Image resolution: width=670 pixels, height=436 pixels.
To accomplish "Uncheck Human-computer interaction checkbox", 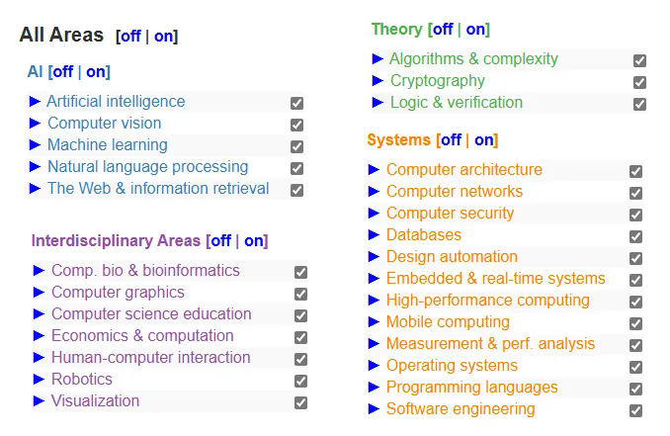I will click(x=300, y=359).
